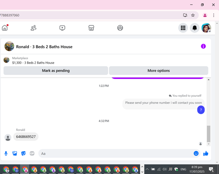Open the Watch video tab
This screenshot has height=174, width=219.
pyautogui.click(x=62, y=28)
